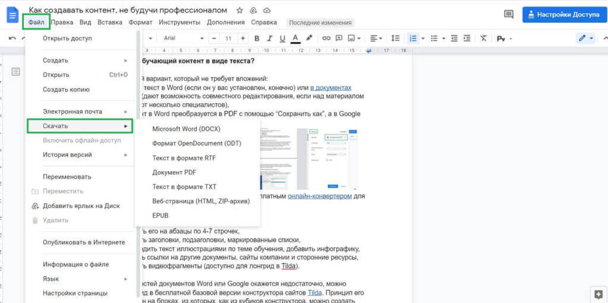Show the document outline icon

click(15, 71)
